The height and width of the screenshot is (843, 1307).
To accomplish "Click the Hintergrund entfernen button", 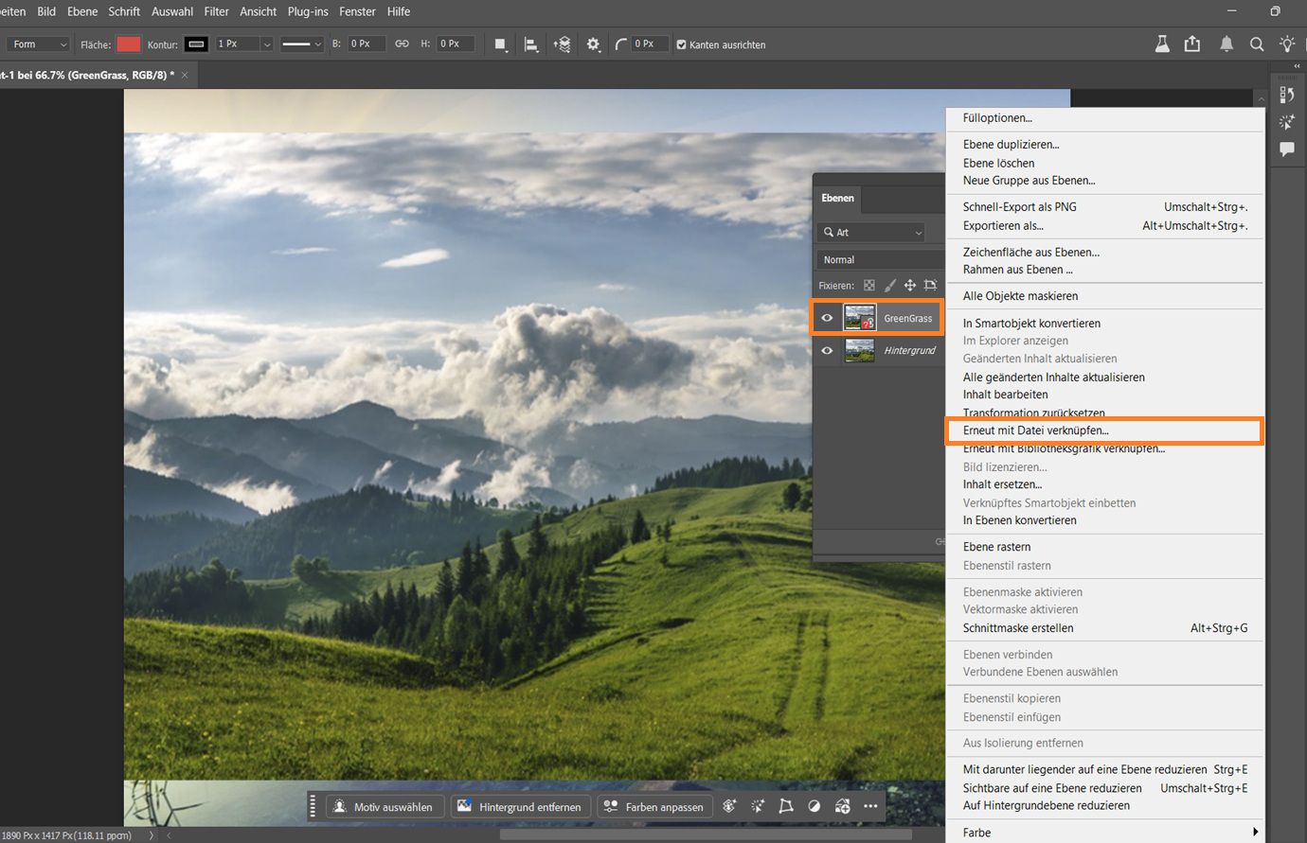I will (x=520, y=806).
